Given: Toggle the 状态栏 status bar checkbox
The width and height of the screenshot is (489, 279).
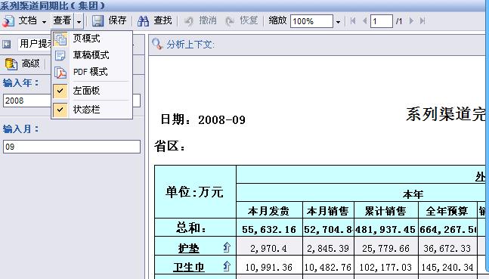Looking at the screenshot, I should (60, 110).
